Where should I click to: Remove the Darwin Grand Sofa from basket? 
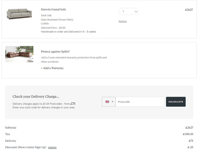(123, 21)
